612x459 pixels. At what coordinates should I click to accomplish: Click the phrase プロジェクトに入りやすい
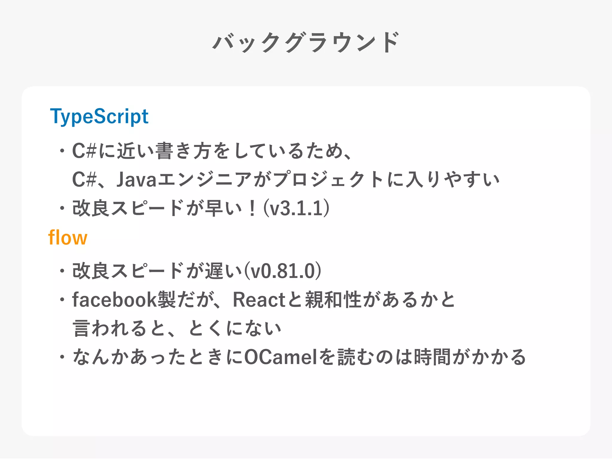pyautogui.click(x=386, y=180)
